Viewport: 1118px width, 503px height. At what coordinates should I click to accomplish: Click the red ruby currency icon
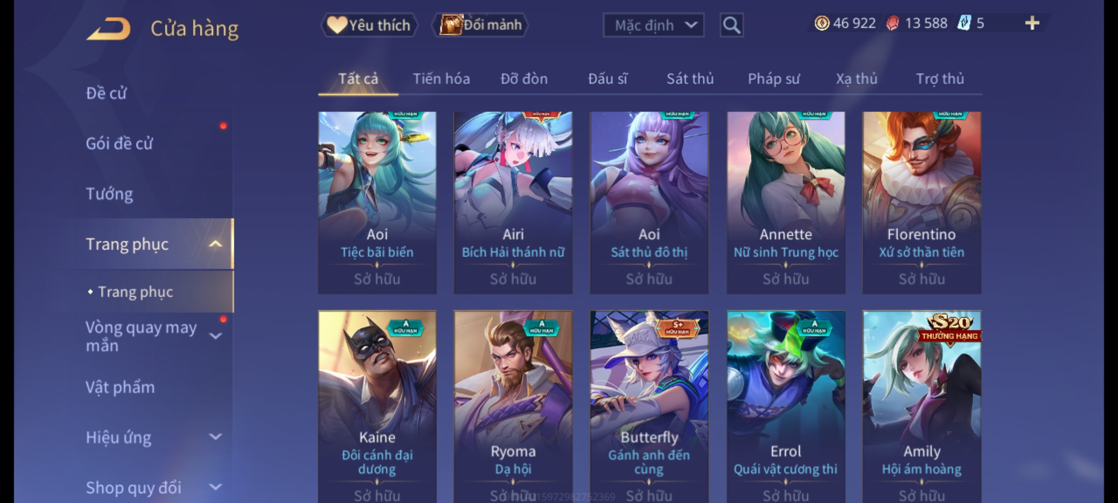click(x=892, y=23)
